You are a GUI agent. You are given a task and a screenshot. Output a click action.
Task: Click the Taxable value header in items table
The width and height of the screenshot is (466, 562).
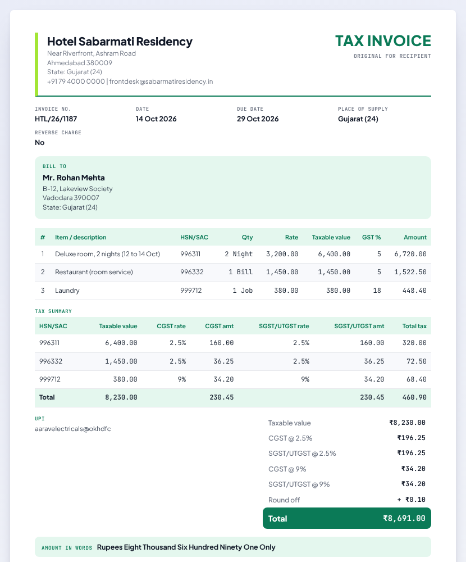331,237
